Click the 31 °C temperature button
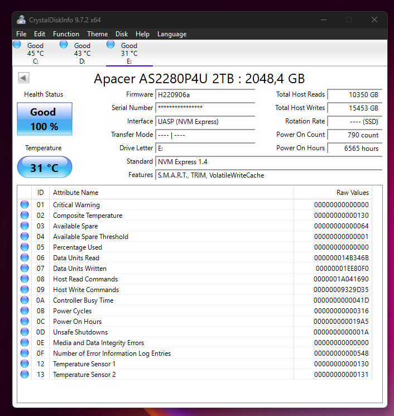 (45, 167)
